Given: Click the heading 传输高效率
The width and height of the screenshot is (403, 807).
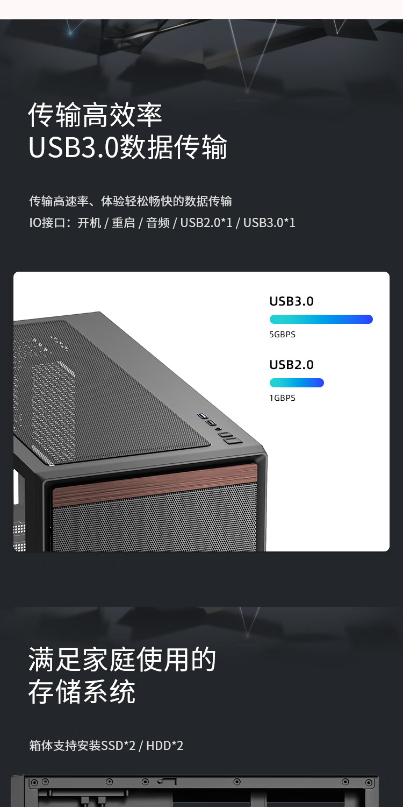Looking at the screenshot, I should point(95,114).
